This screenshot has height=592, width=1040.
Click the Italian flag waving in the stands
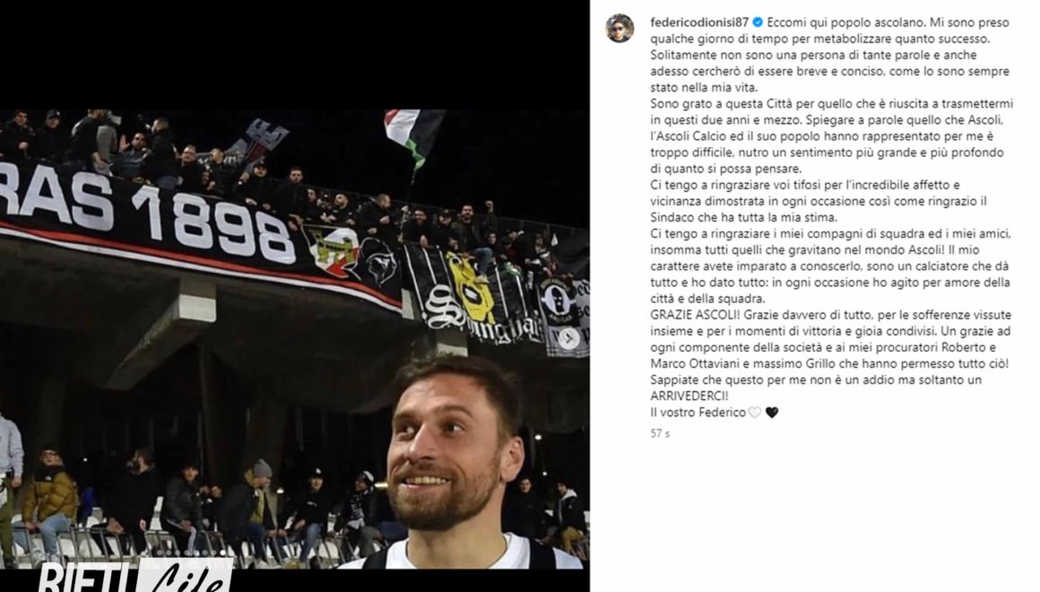click(412, 132)
